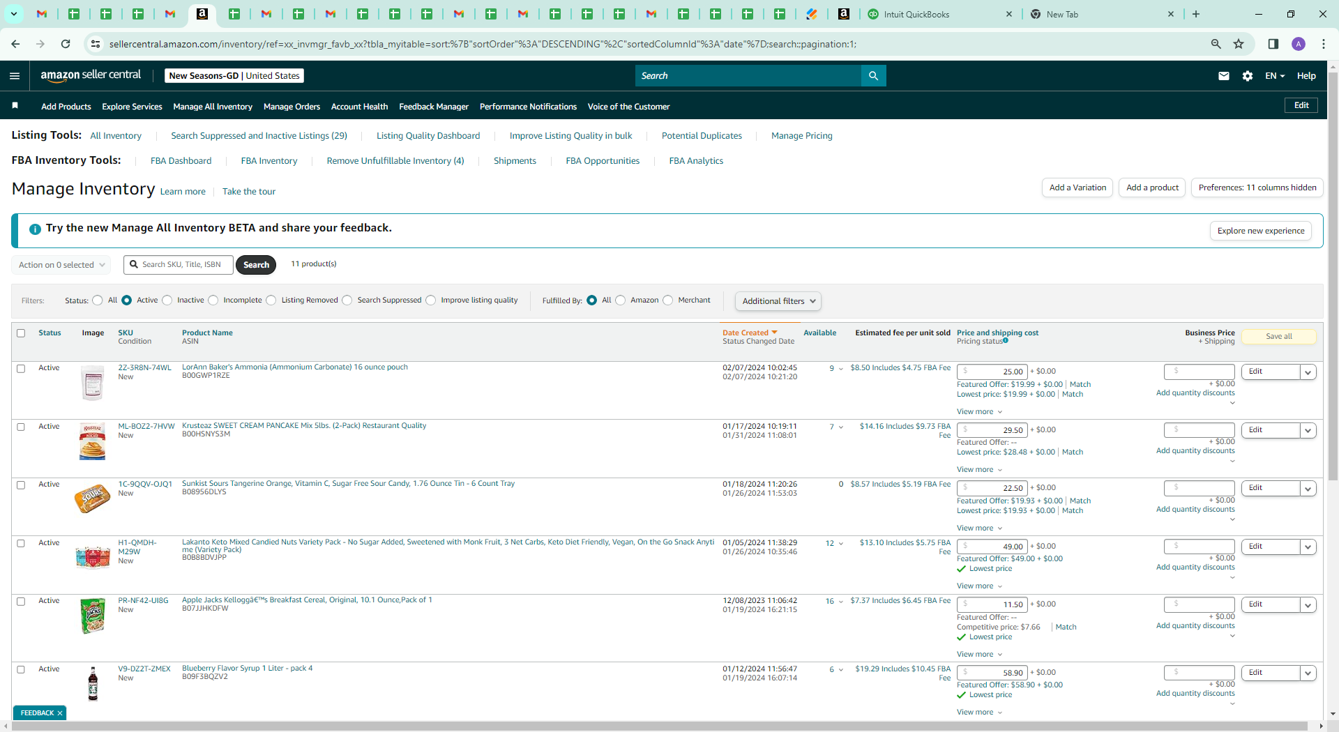Image resolution: width=1339 pixels, height=732 pixels.
Task: Open Take the tour link
Action: tap(249, 192)
